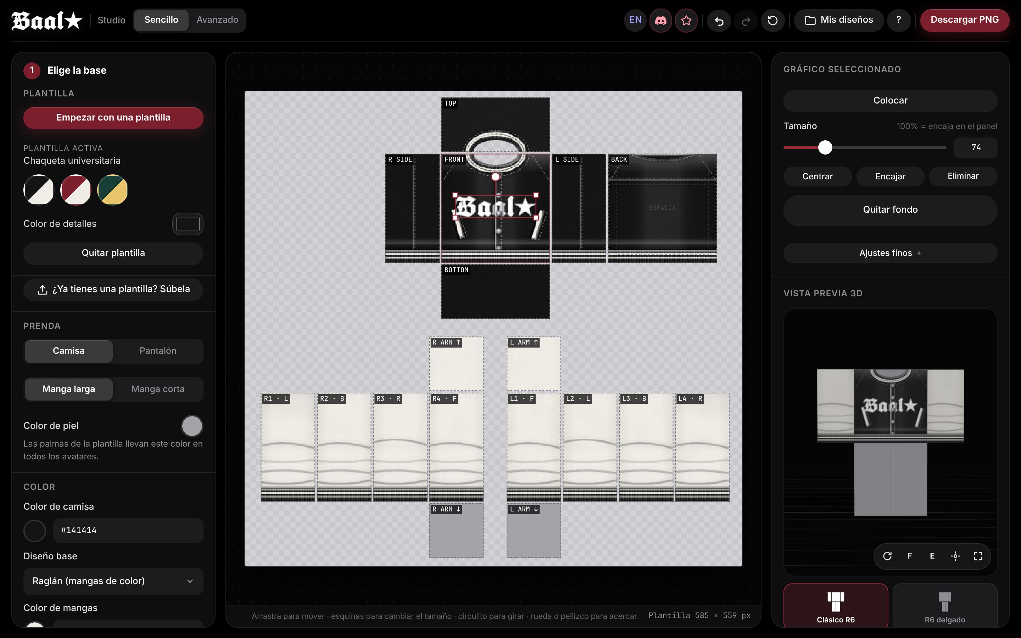Screen dimensions: 1021x638
Task: Open the help question mark
Action: 899,20
